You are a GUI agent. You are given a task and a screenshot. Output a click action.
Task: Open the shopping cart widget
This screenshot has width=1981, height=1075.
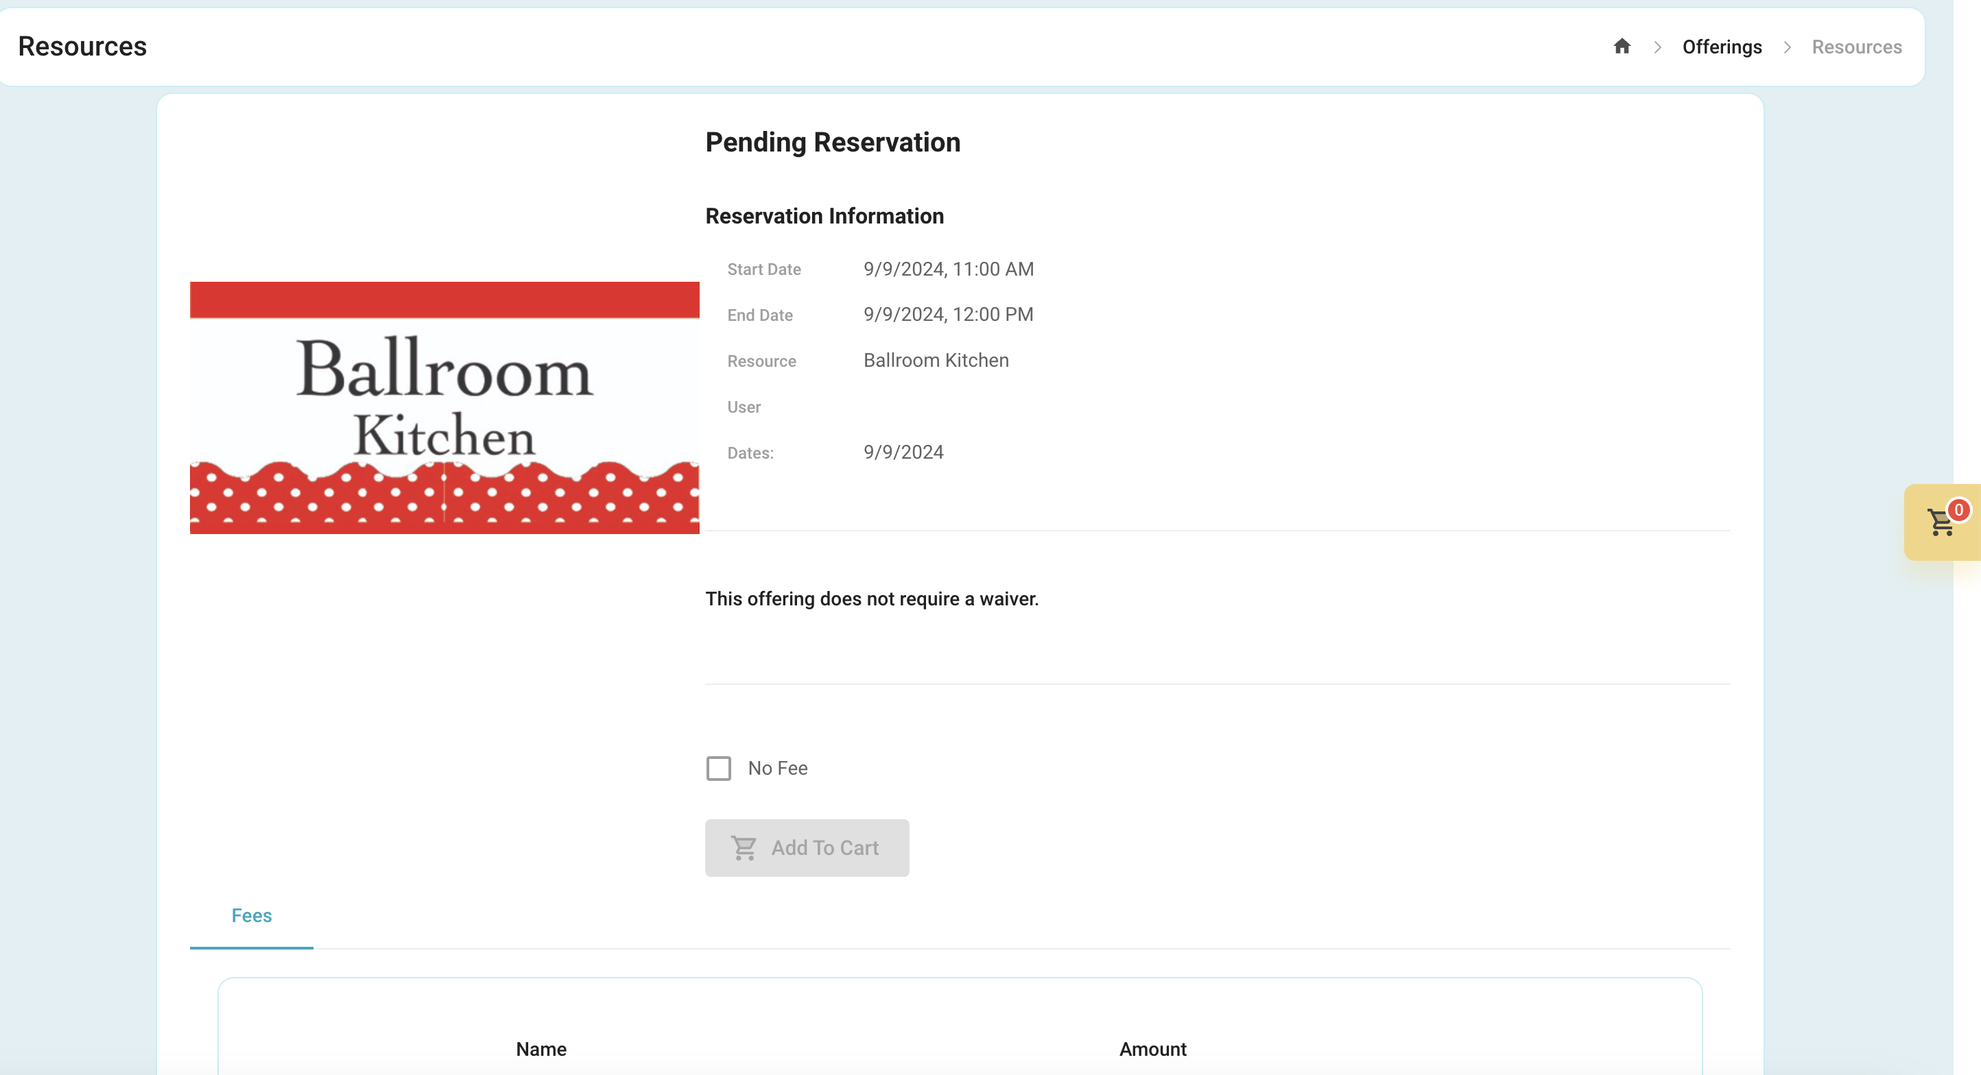[x=1942, y=522]
